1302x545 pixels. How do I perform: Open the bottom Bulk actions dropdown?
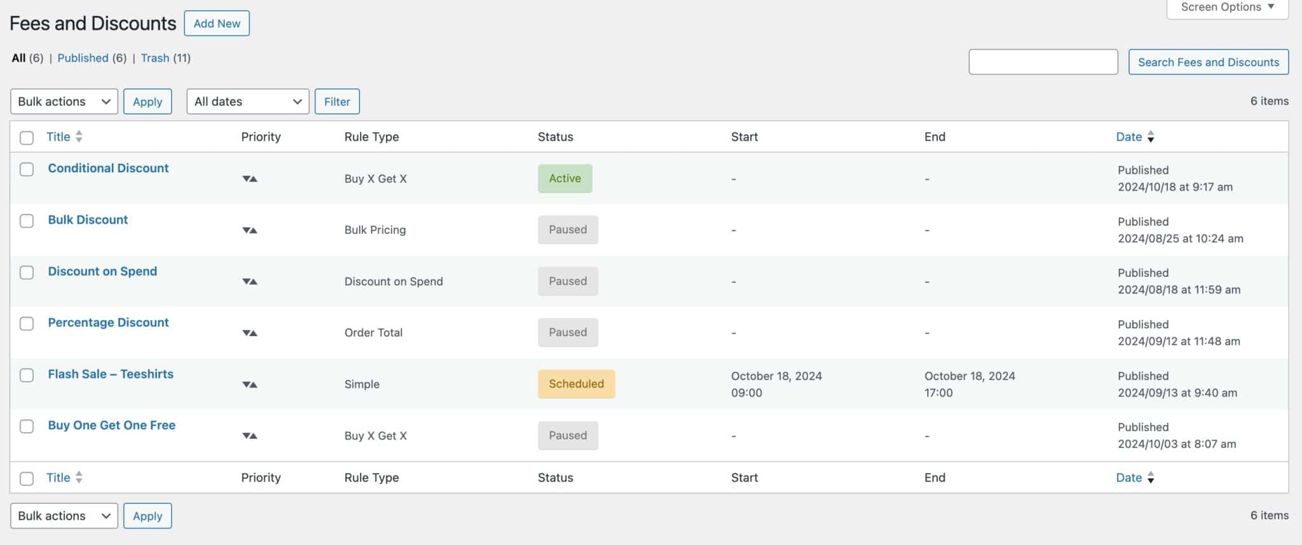64,516
